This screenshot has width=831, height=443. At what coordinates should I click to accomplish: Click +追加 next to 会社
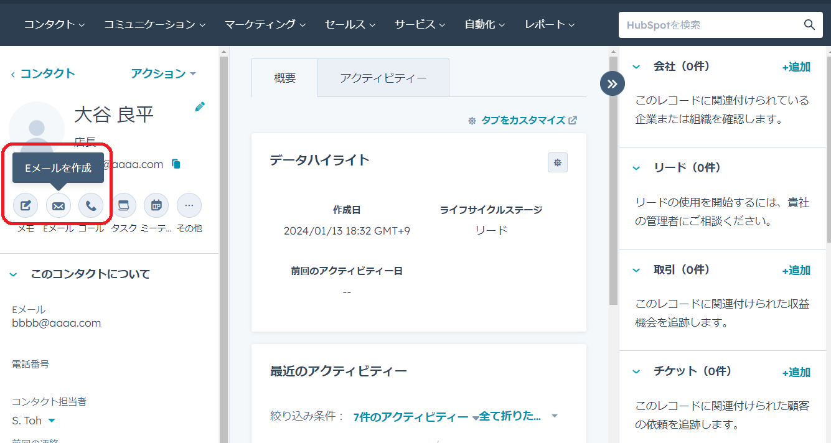pyautogui.click(x=796, y=67)
